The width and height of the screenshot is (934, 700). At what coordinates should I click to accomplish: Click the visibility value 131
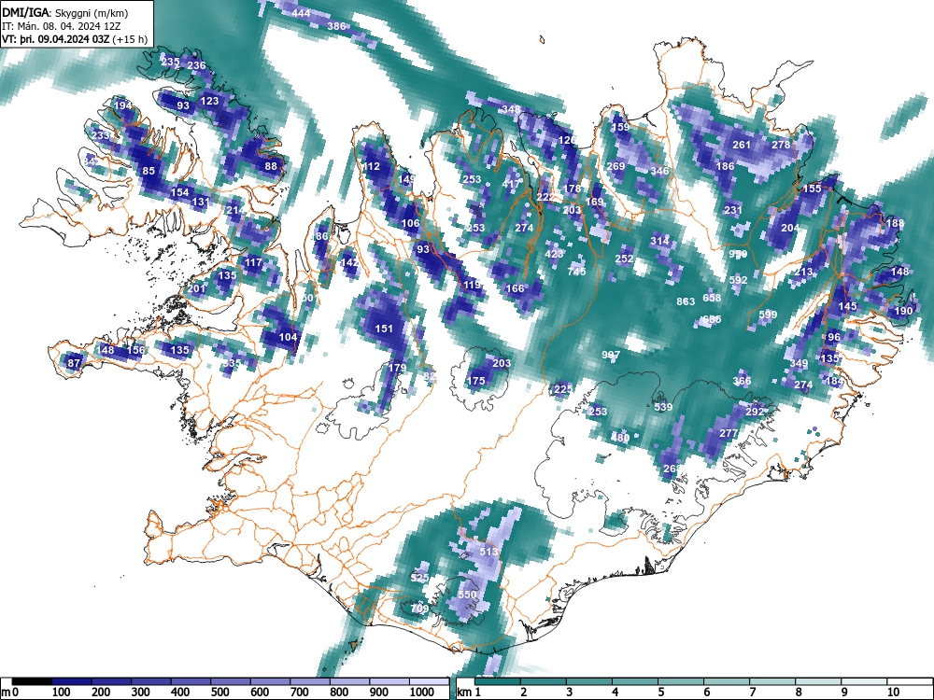tap(202, 202)
